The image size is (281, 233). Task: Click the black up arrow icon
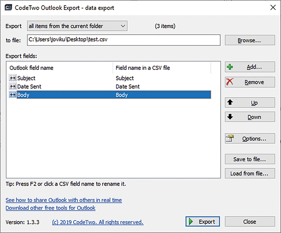(230, 102)
